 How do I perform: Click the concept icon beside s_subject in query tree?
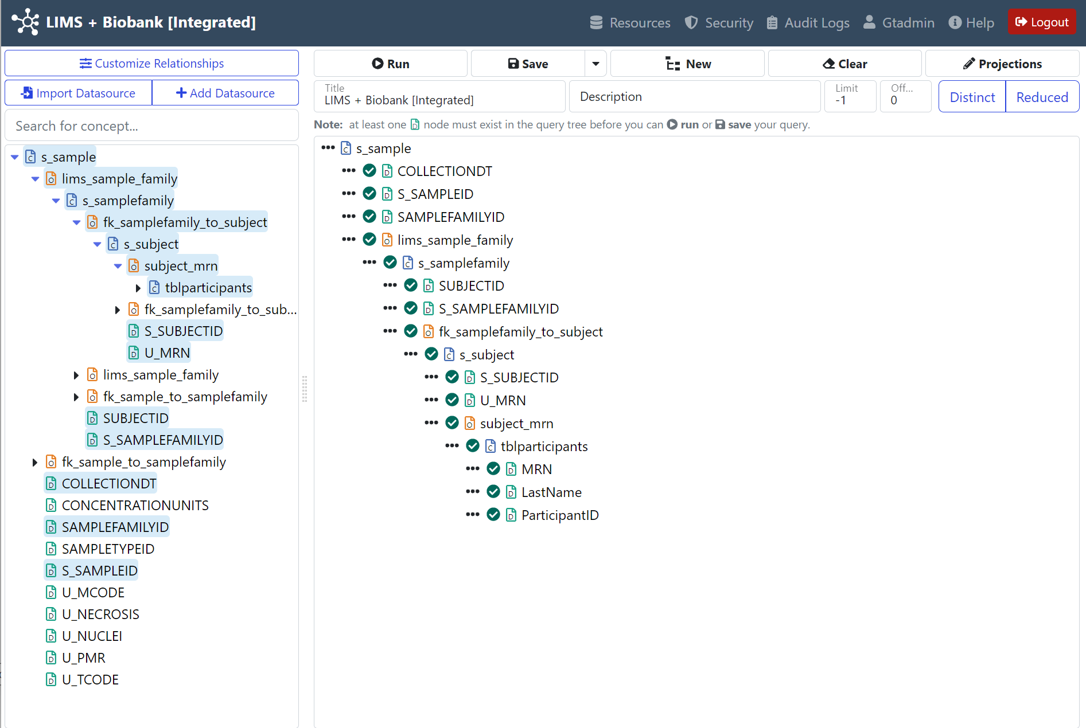click(x=449, y=355)
